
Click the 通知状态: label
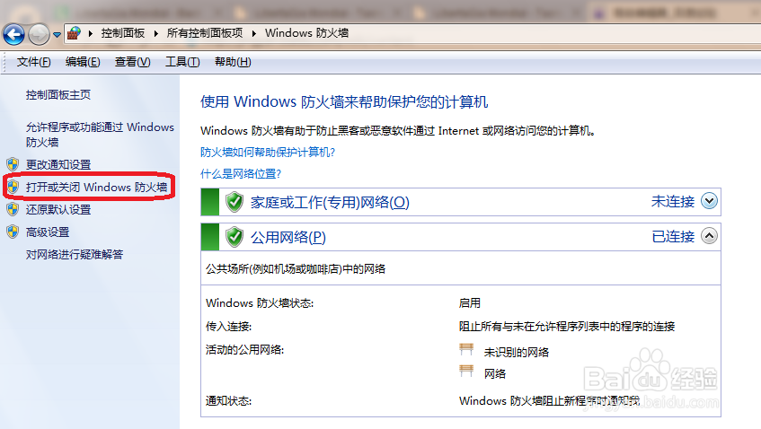(228, 401)
